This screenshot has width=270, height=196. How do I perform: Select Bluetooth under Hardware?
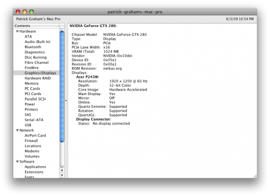coord(33,47)
